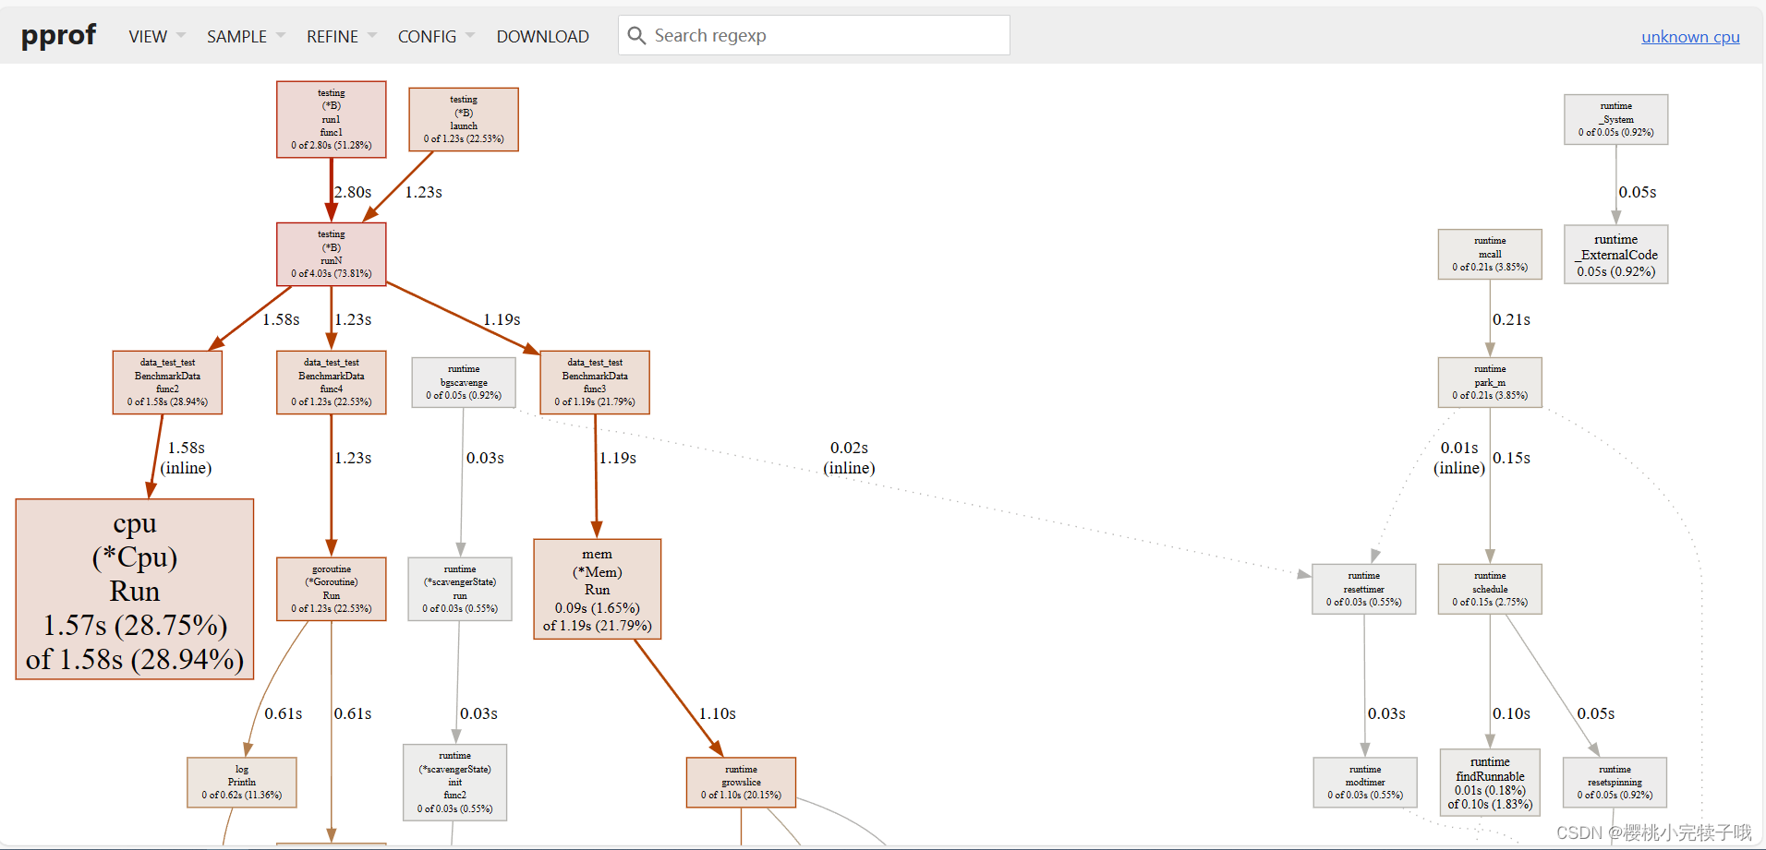Expand the VIEW dropdown arrow
1766x850 pixels.
(181, 35)
